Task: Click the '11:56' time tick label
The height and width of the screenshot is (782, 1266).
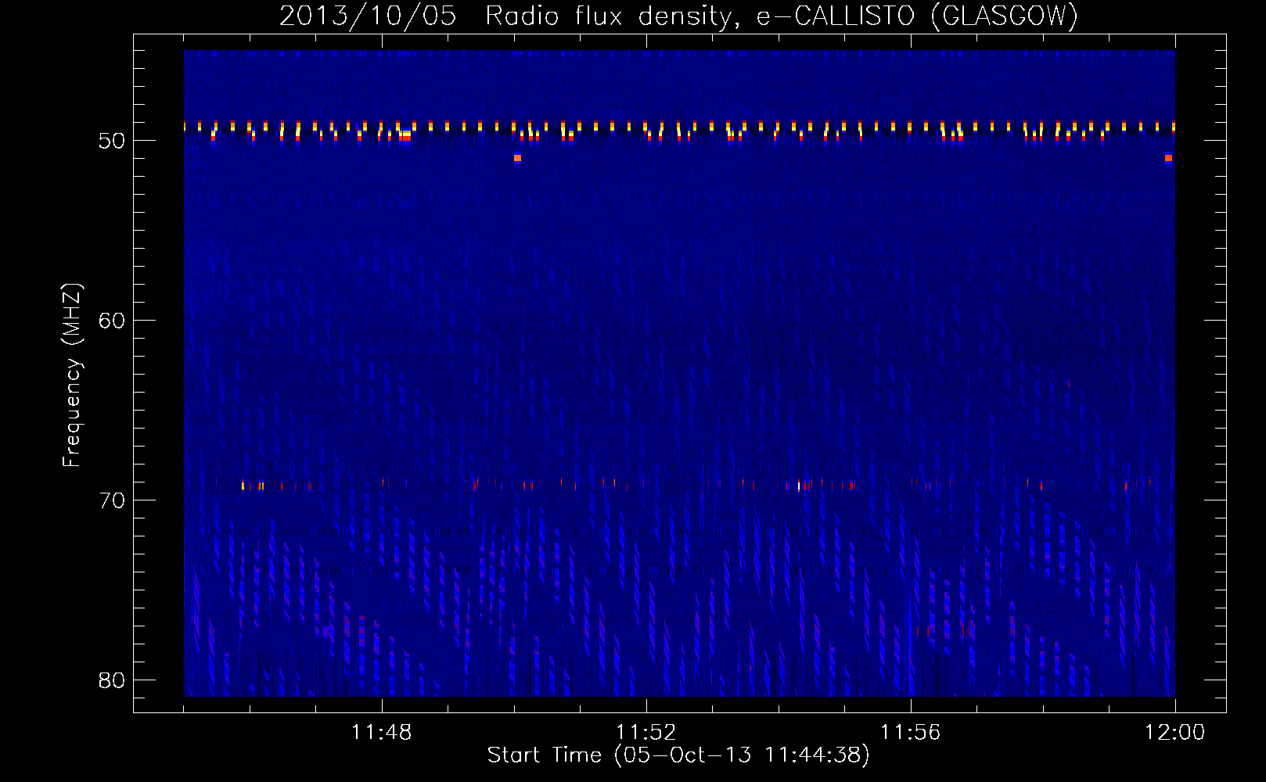Action: tap(911, 733)
